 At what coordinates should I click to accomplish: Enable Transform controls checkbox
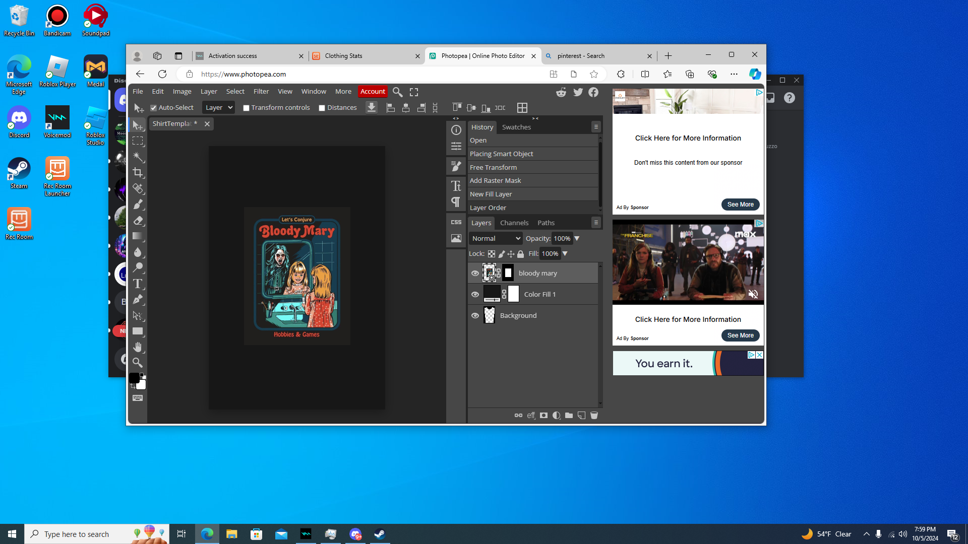pos(246,108)
